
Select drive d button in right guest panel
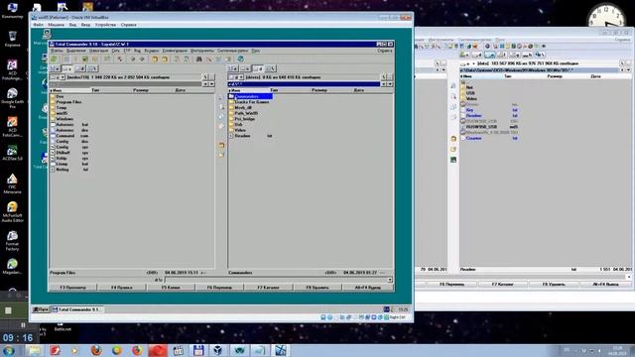[258, 68]
